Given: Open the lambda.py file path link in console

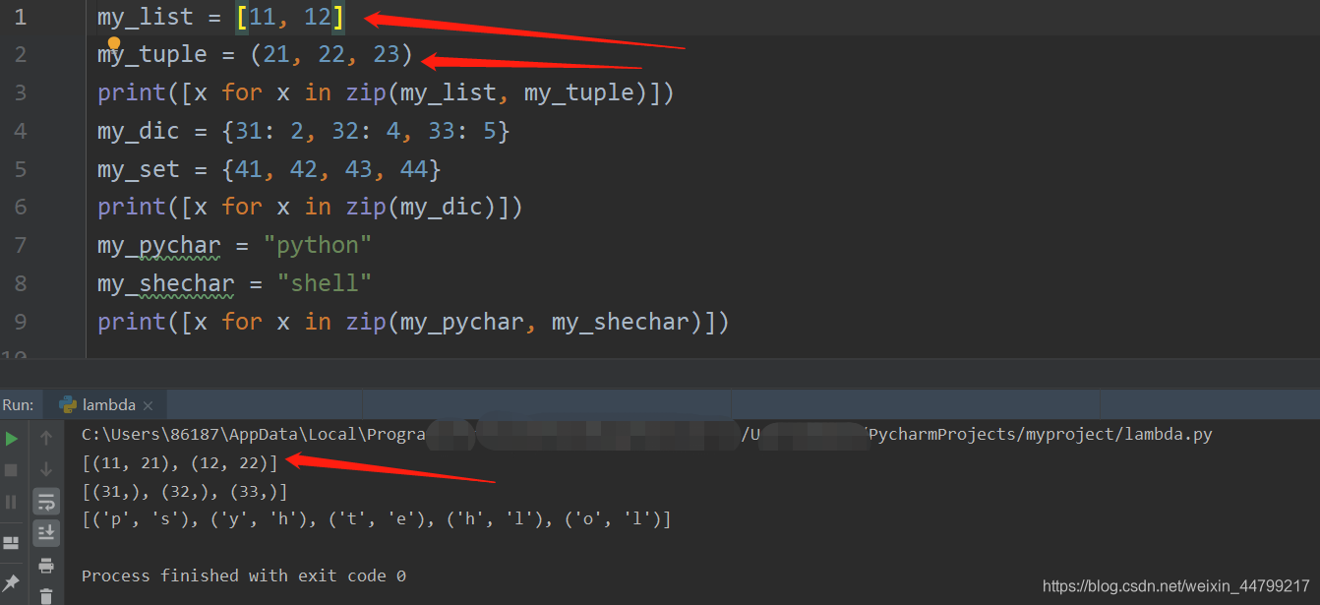Looking at the screenshot, I should [1039, 435].
